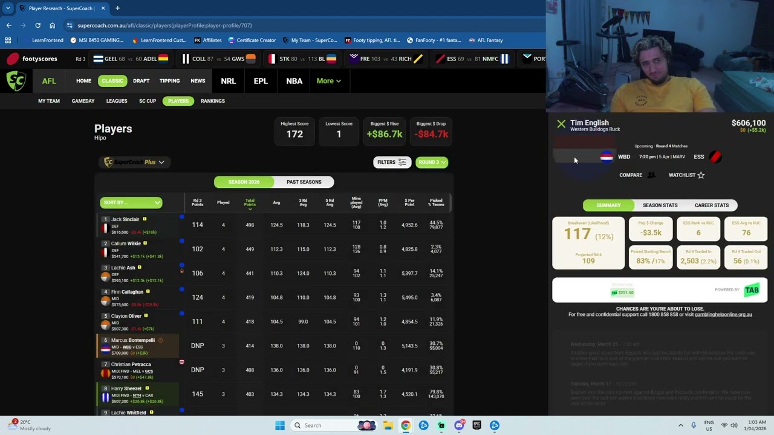Click the blue dot on Finn Callaghan's row
Screen dimensions: 774x435
click(181, 289)
